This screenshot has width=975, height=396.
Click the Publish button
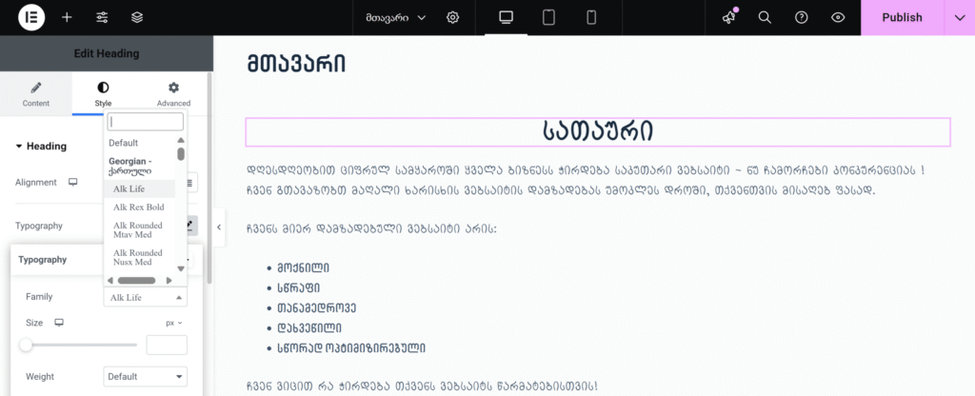pos(902,17)
